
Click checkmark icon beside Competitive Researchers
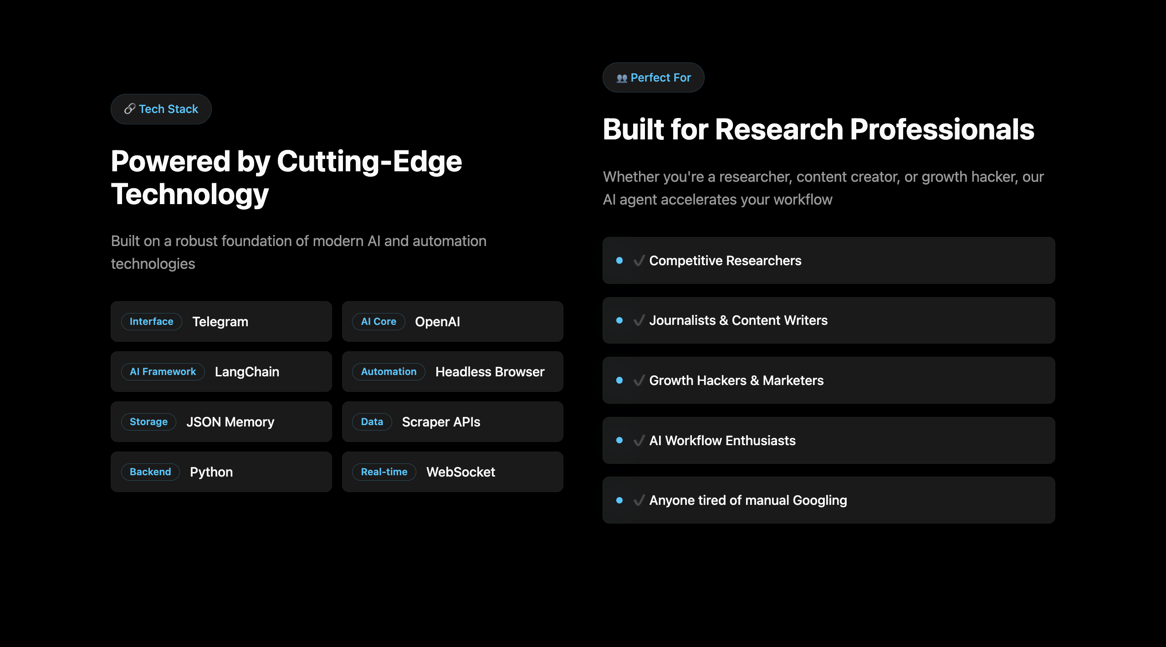[x=639, y=261]
